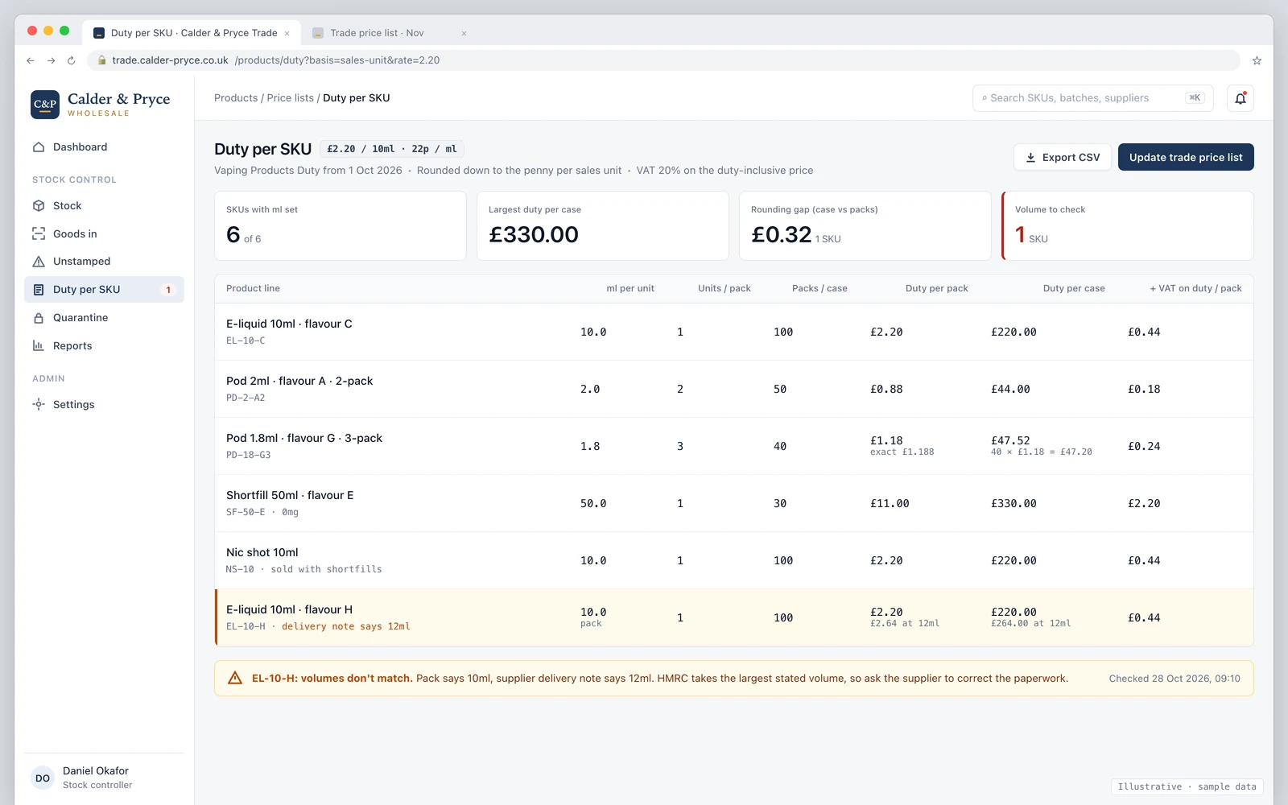Follow the Products breadcrumb link
Viewport: 1288px width, 805px height.
[236, 98]
